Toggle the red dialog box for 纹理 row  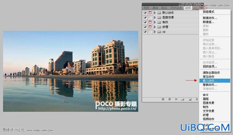click(150, 27)
